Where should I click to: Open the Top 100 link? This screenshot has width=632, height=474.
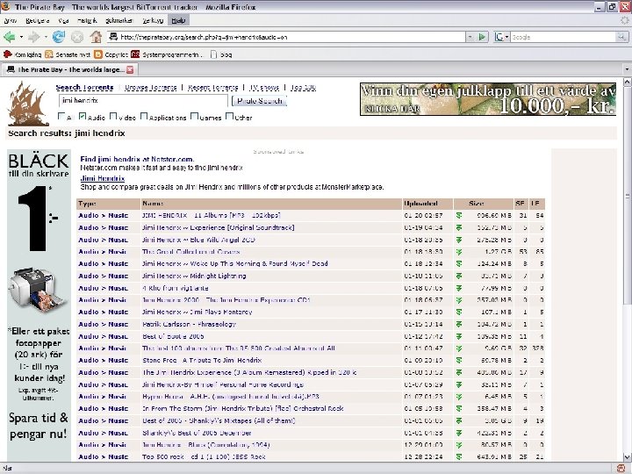click(x=303, y=88)
